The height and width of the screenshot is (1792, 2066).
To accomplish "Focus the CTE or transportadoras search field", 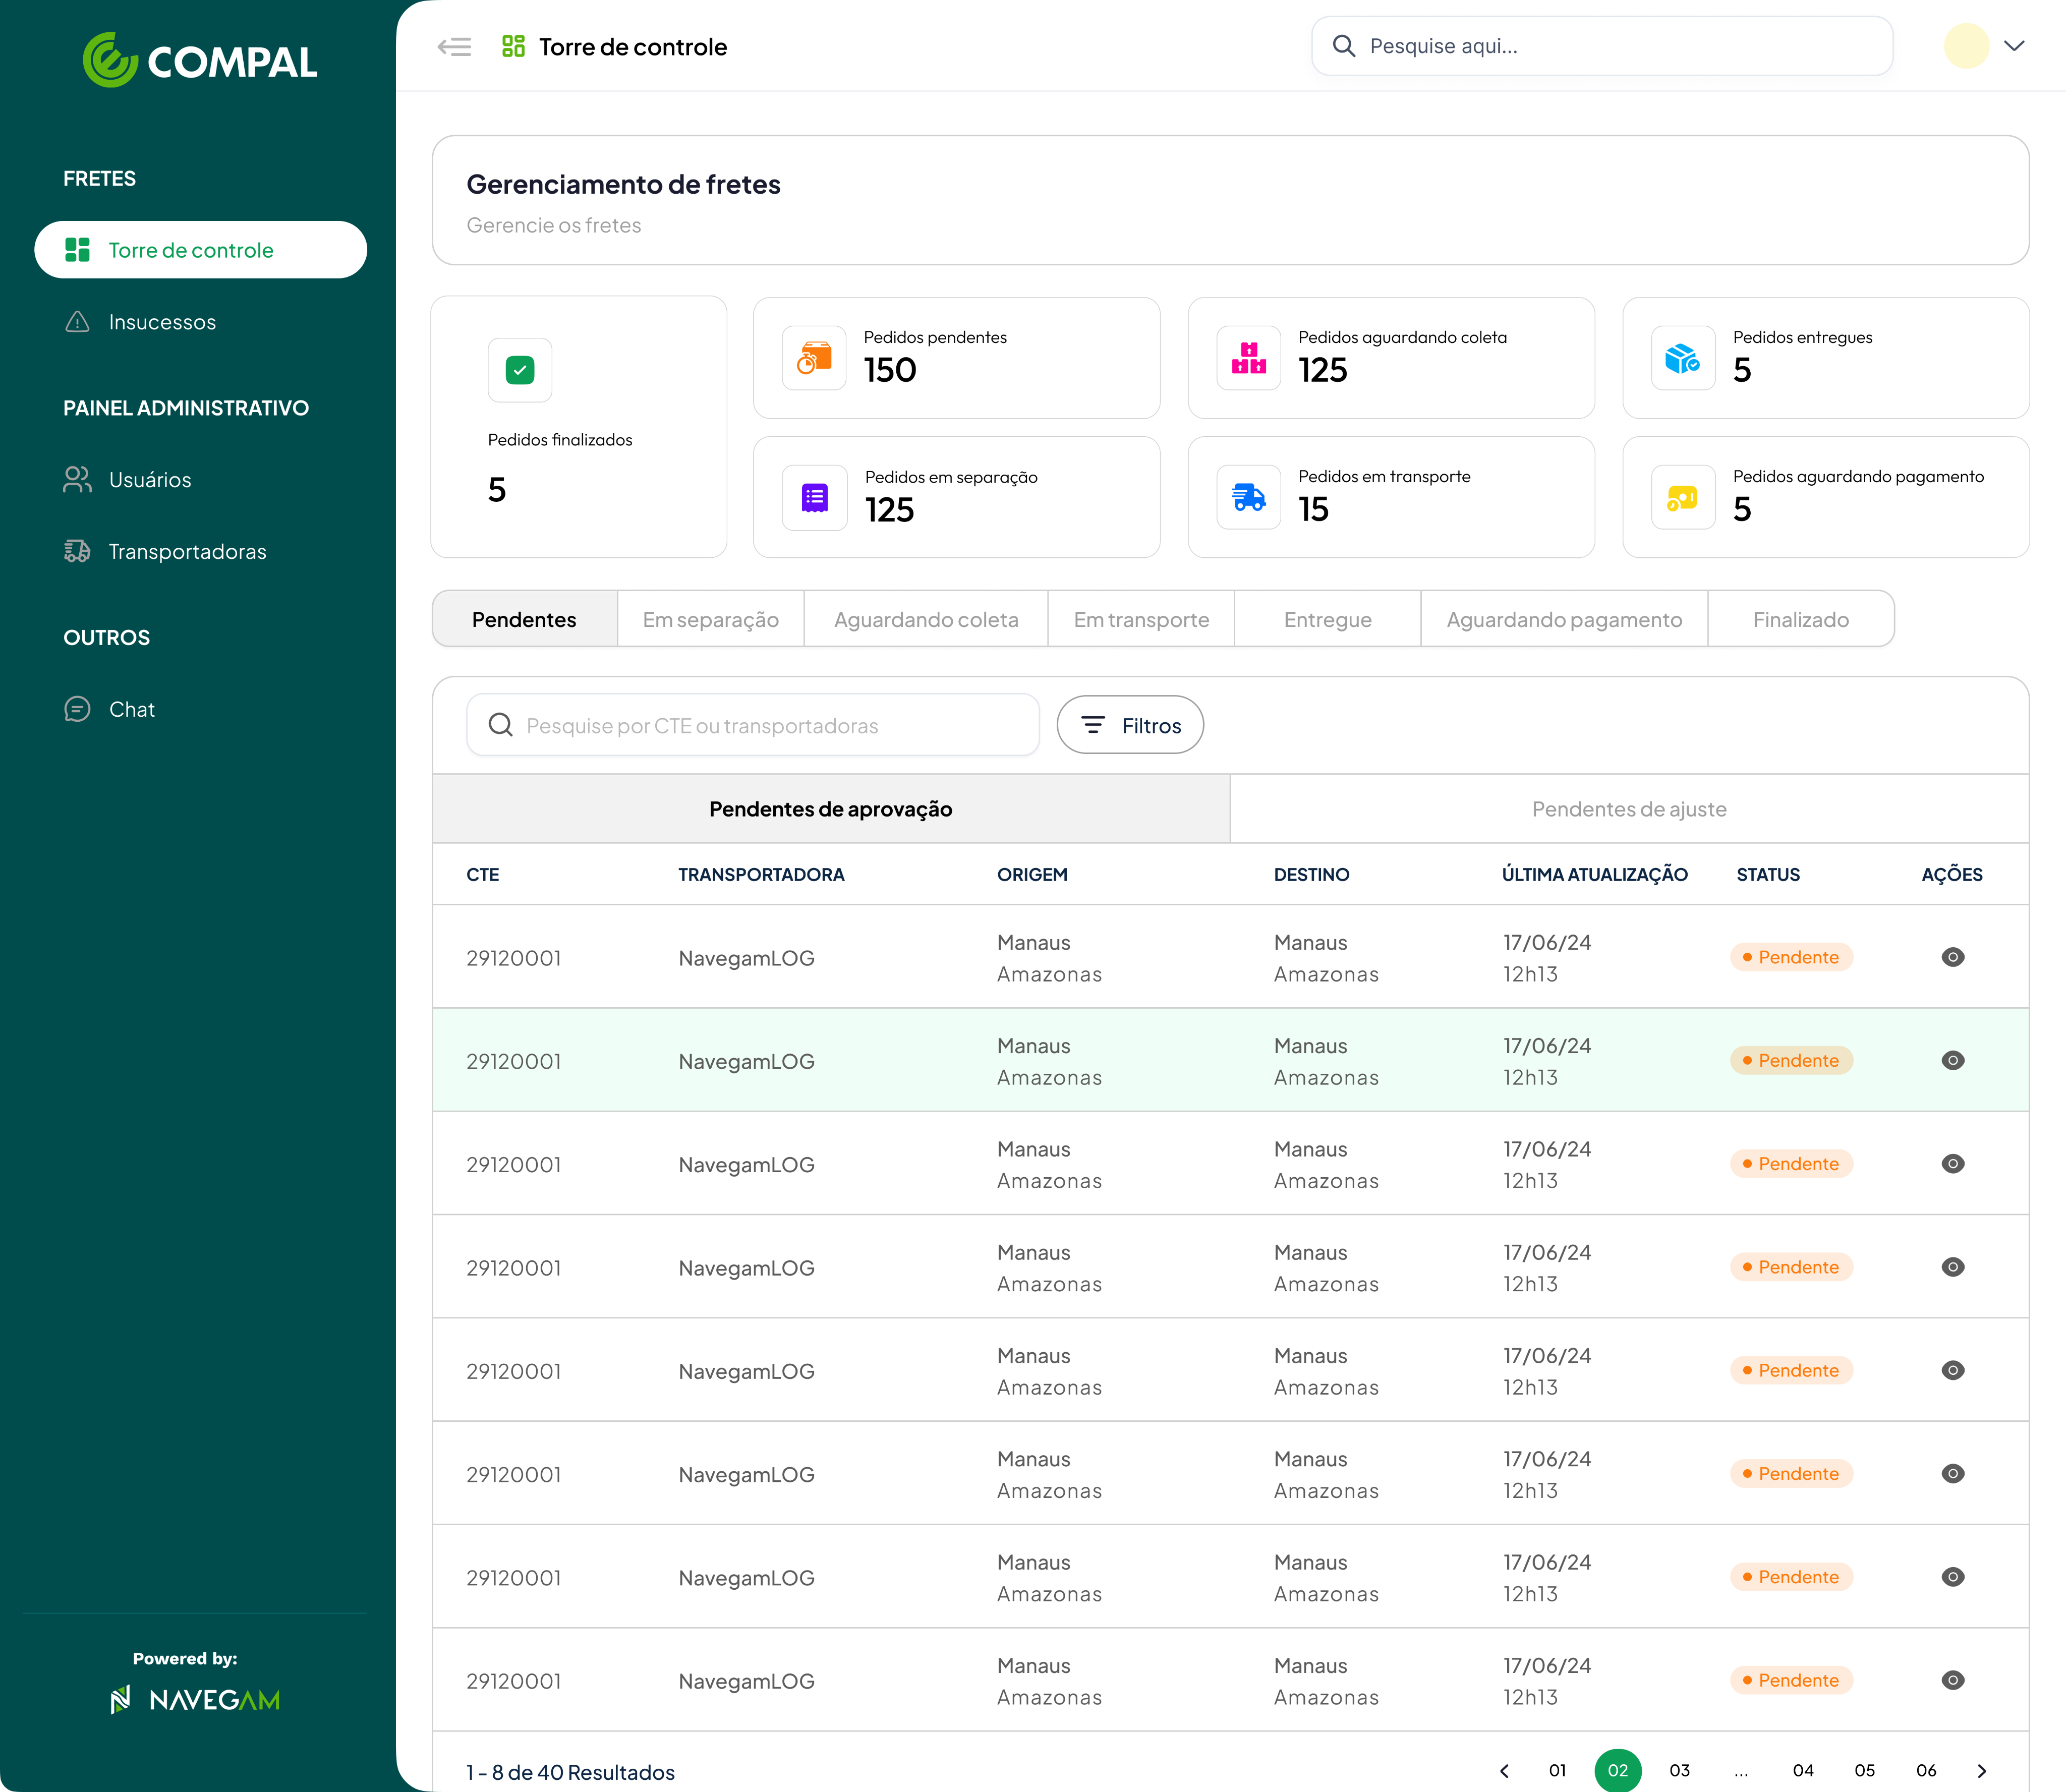I will (x=752, y=725).
